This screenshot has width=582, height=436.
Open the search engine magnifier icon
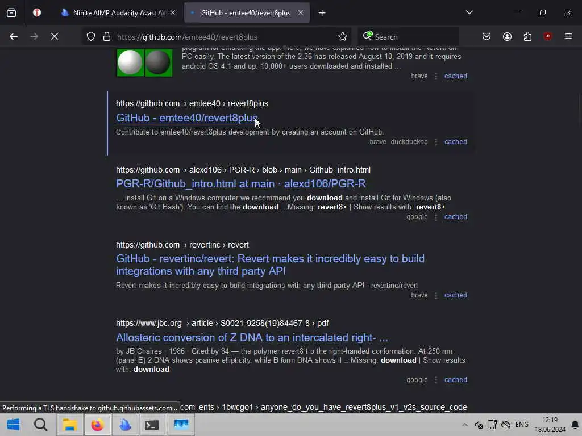coord(368,36)
